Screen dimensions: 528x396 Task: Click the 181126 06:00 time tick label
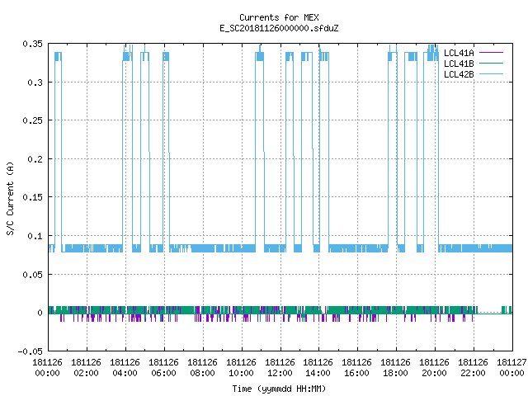pyautogui.click(x=163, y=368)
